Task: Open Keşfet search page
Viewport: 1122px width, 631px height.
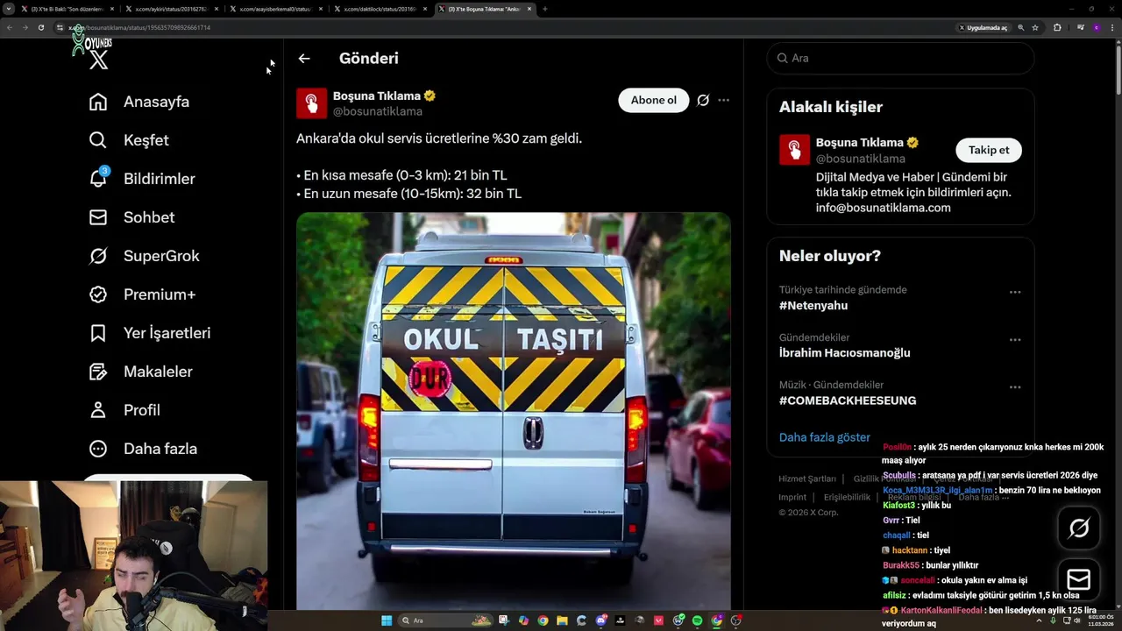Action: pyautogui.click(x=129, y=140)
